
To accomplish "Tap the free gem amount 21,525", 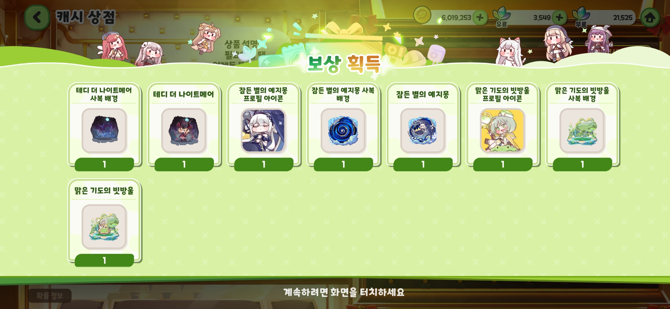I will (x=622, y=18).
